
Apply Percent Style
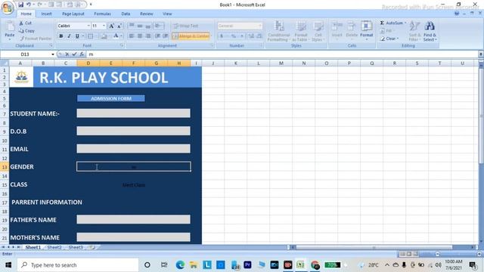coord(234,36)
